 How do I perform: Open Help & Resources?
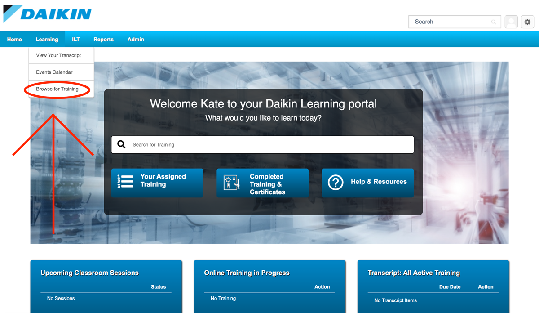coord(367,183)
